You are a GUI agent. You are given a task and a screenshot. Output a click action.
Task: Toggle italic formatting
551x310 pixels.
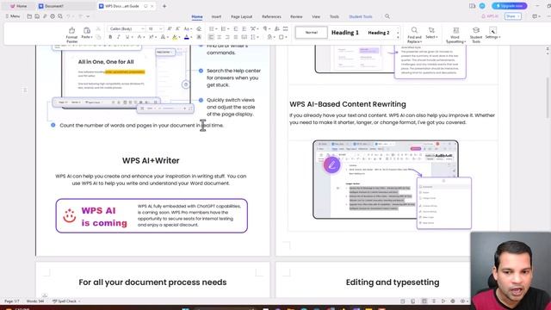(119, 37)
